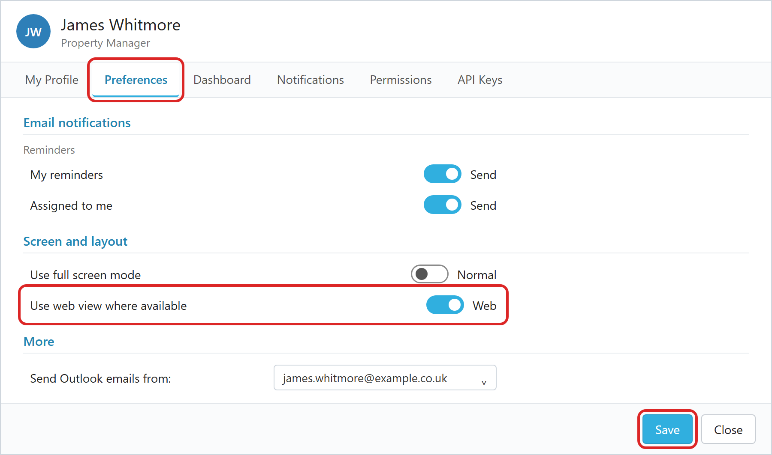Click the Use web view where available label
772x455 pixels.
pyautogui.click(x=109, y=306)
